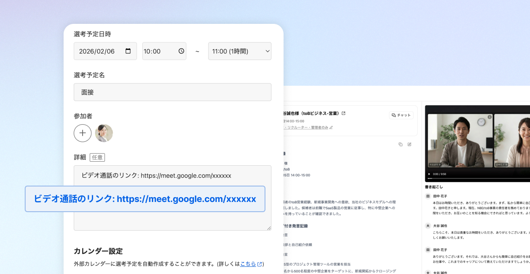
Task: Open the calendar date picker icon
Action: coord(128,51)
